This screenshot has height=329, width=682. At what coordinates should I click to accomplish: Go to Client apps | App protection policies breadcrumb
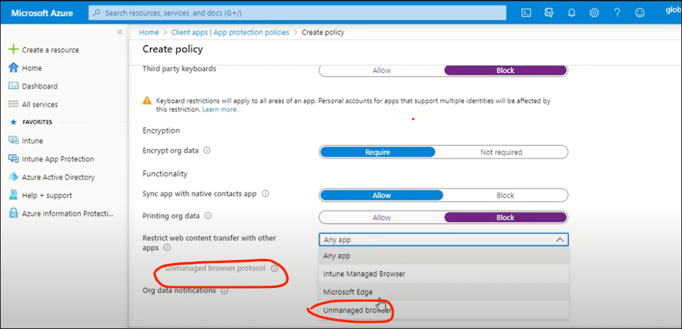coord(230,32)
